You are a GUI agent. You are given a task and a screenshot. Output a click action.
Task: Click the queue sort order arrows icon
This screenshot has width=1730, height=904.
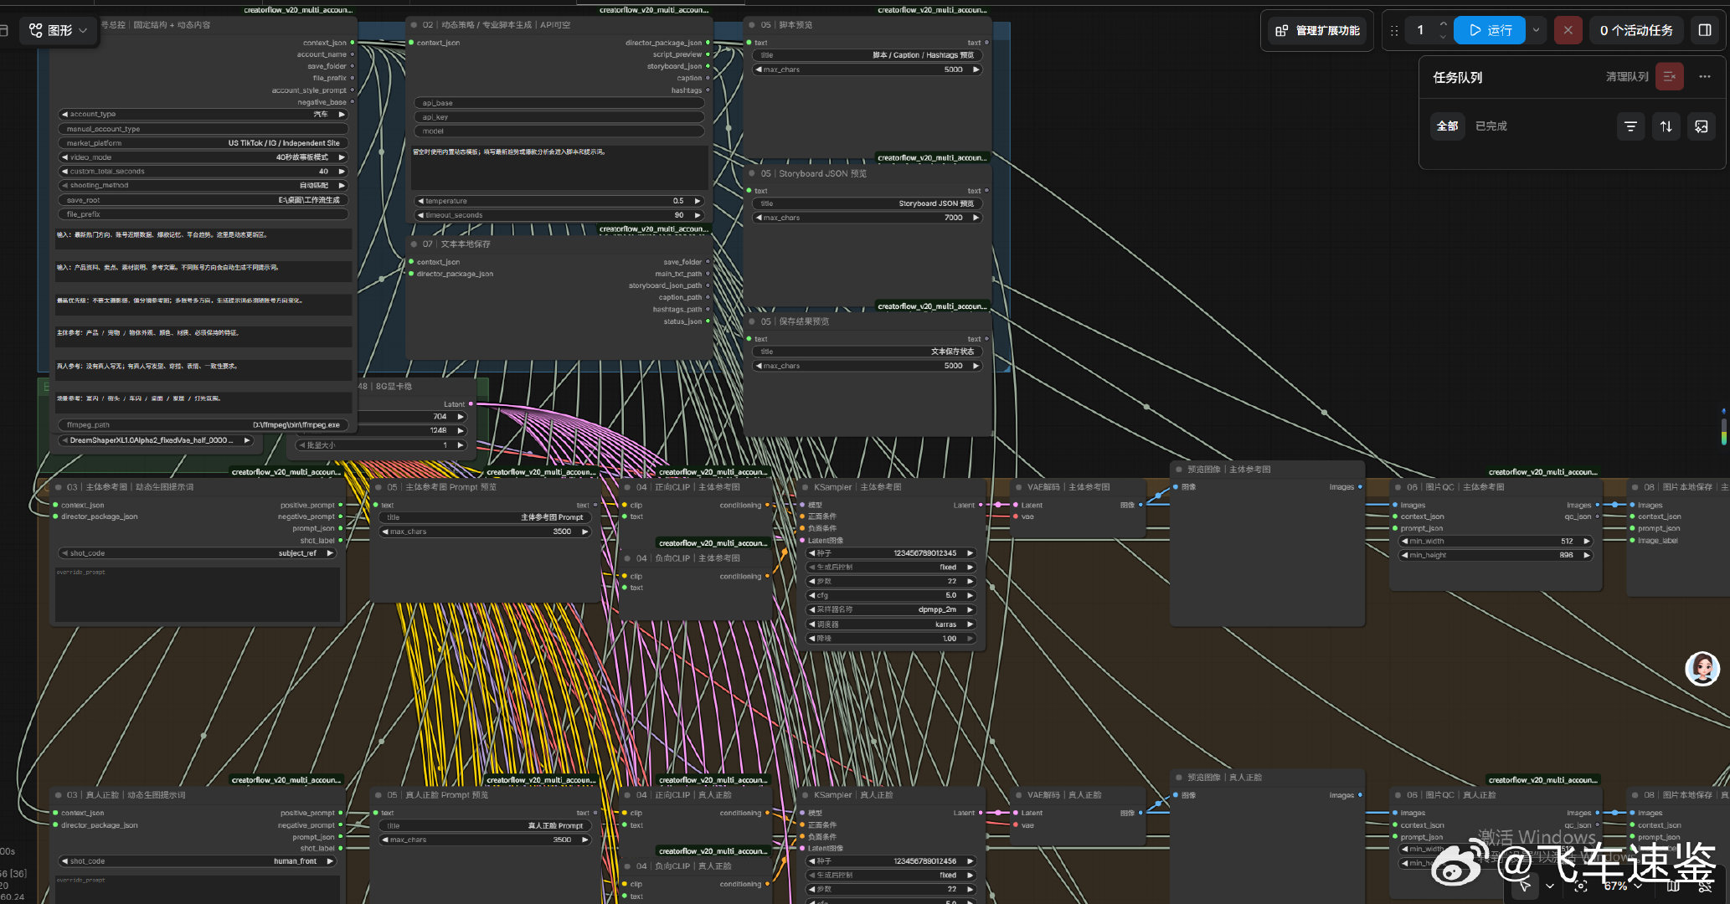[1666, 126]
